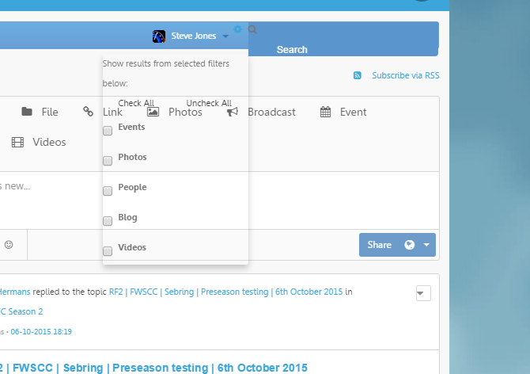Open the Share privacy dropdown arrow

click(426, 245)
